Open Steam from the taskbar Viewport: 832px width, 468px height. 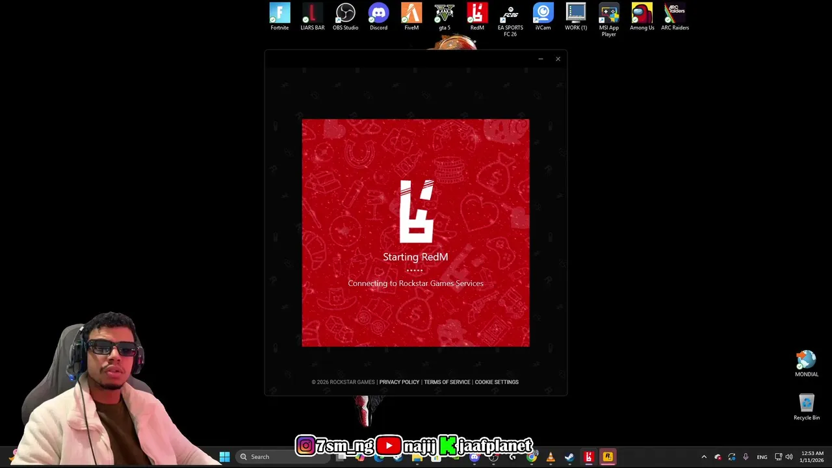(x=569, y=457)
